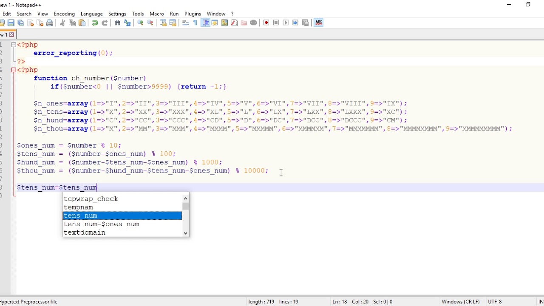Open the Edit menu

(7, 14)
